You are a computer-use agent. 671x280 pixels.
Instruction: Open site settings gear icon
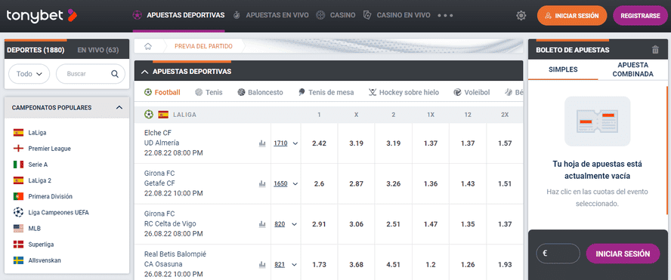point(521,16)
